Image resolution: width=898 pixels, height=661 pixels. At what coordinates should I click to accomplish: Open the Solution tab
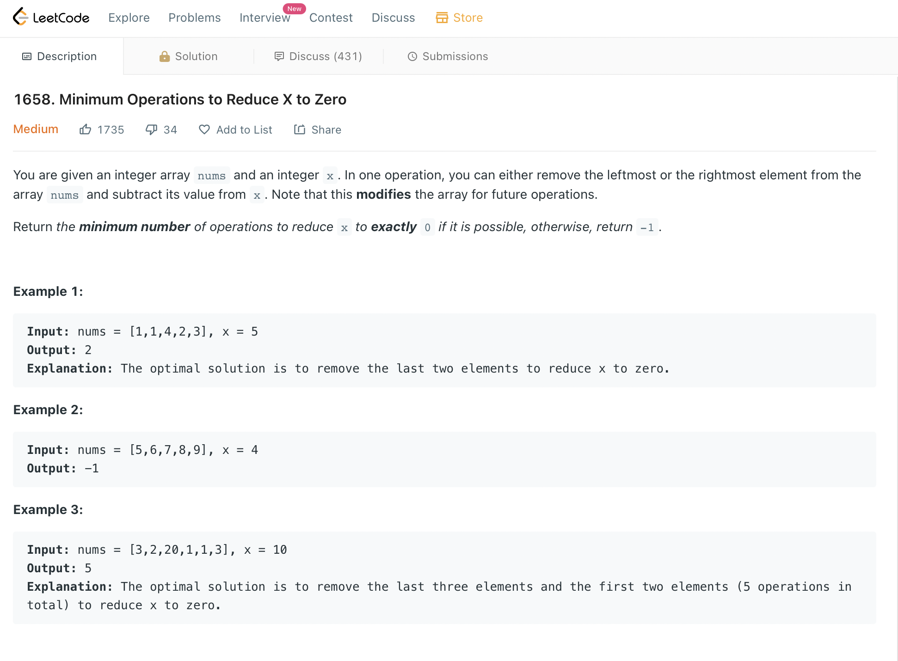pos(196,56)
